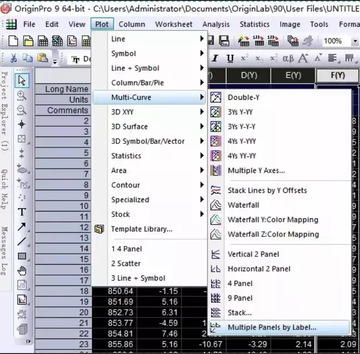The image size is (360, 354).
Task: Select the D(Y) column header
Action: coord(249,75)
